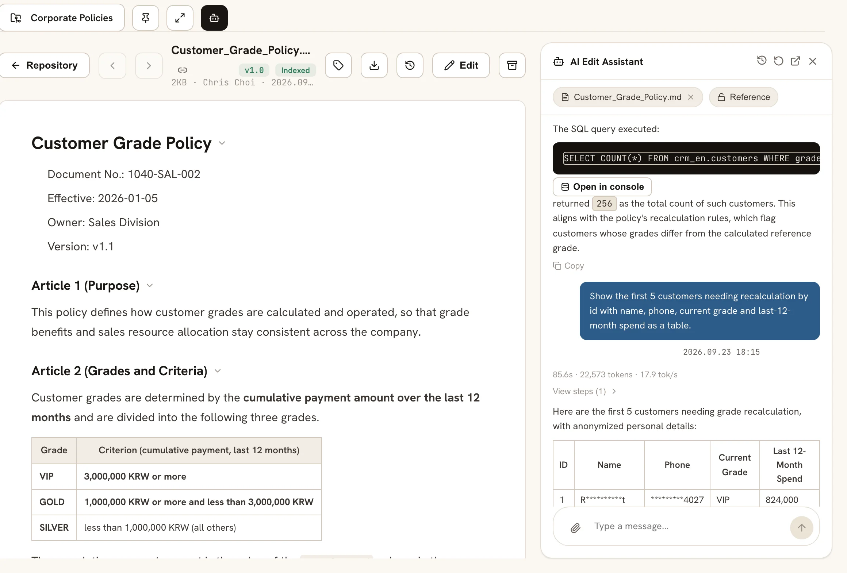Expand the view to fullscreen
The height and width of the screenshot is (573, 847).
(x=180, y=18)
